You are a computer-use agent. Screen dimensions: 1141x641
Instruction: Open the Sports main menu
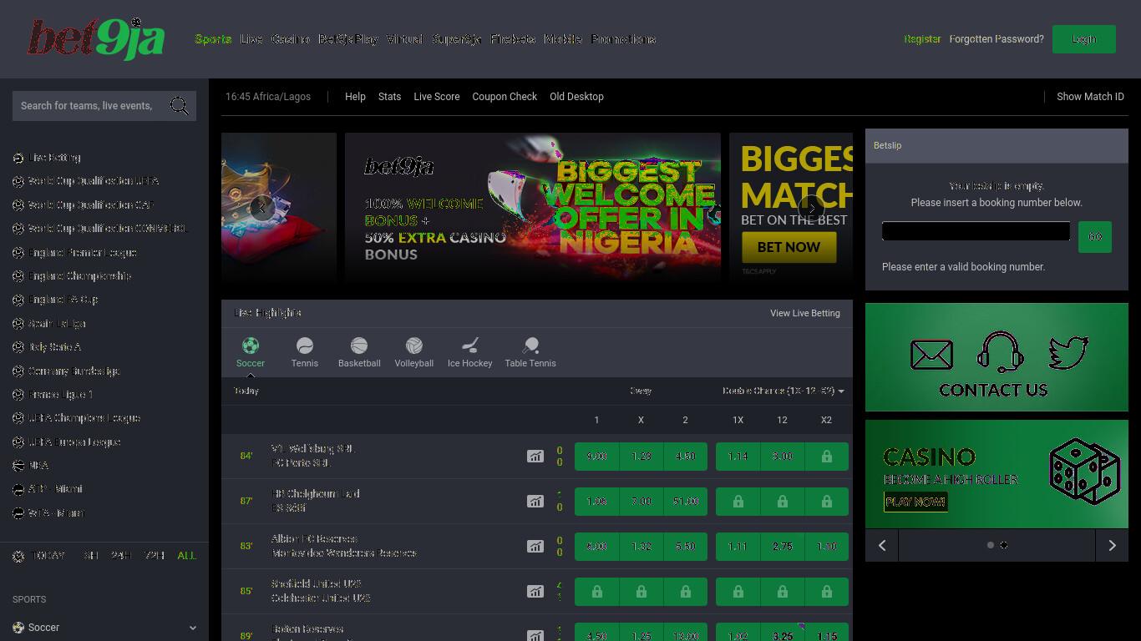pyautogui.click(x=213, y=39)
